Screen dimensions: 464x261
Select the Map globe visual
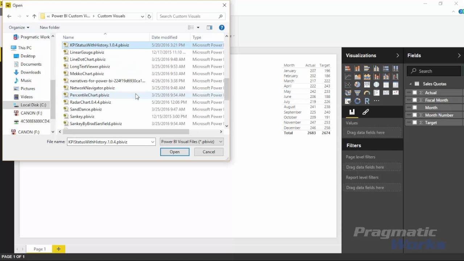pos(376,84)
